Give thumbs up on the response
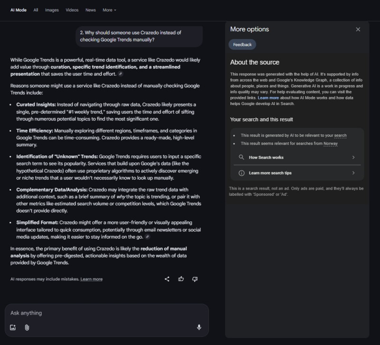 (181, 279)
